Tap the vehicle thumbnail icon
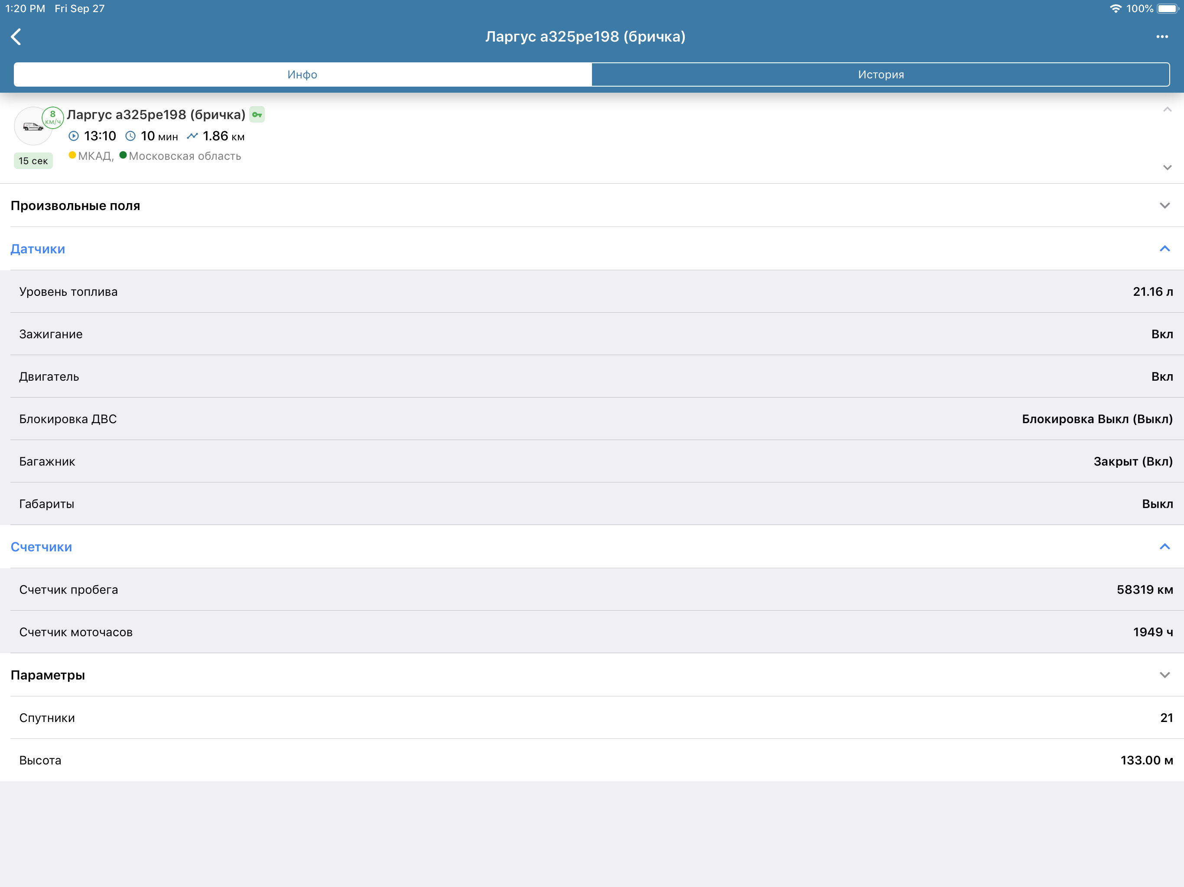 pos(33,127)
